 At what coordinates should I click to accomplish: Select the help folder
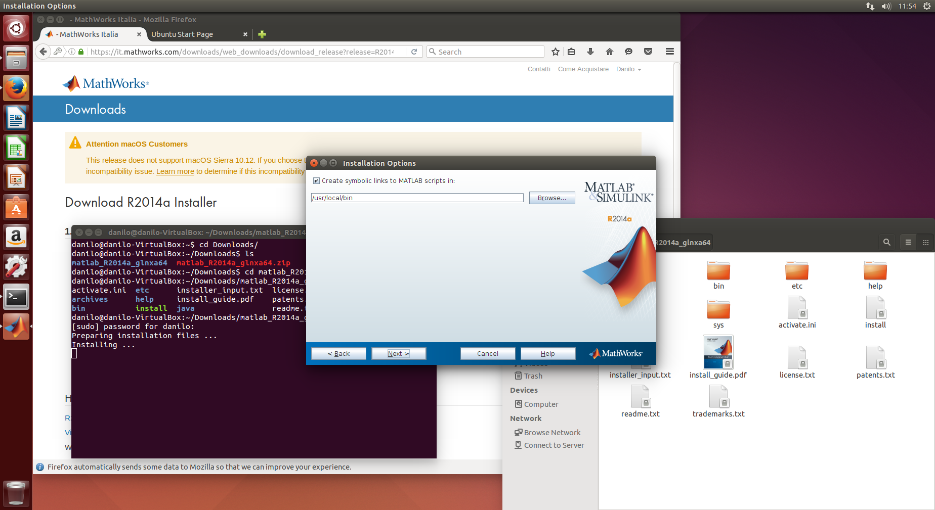875,275
